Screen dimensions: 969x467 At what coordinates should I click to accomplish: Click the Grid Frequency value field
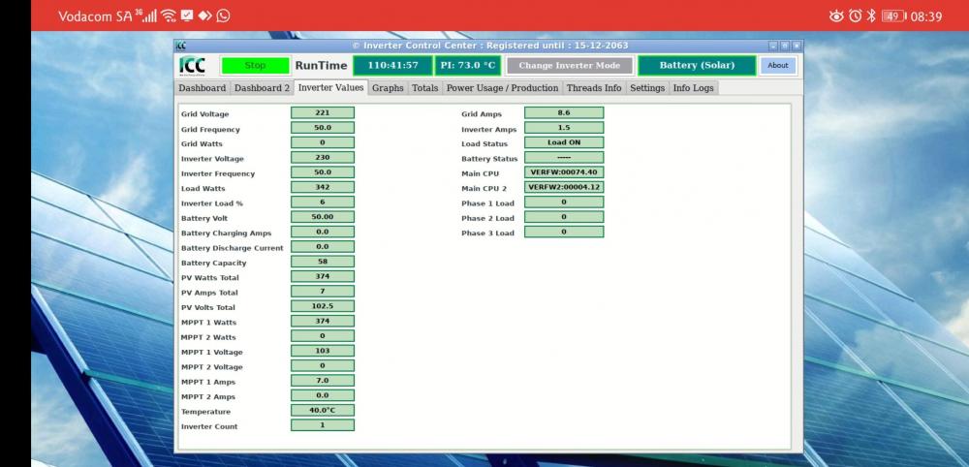tap(323, 128)
